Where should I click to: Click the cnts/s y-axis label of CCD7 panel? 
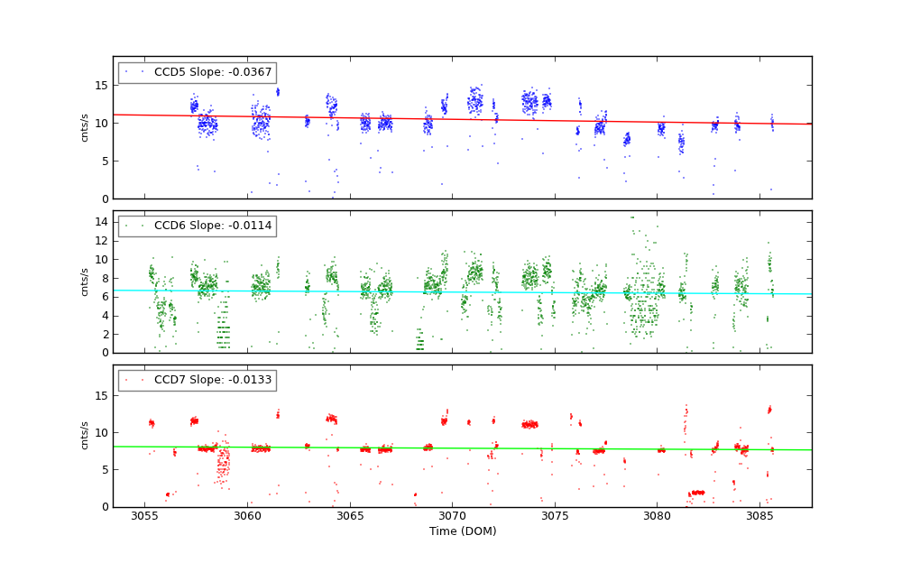click(x=86, y=436)
